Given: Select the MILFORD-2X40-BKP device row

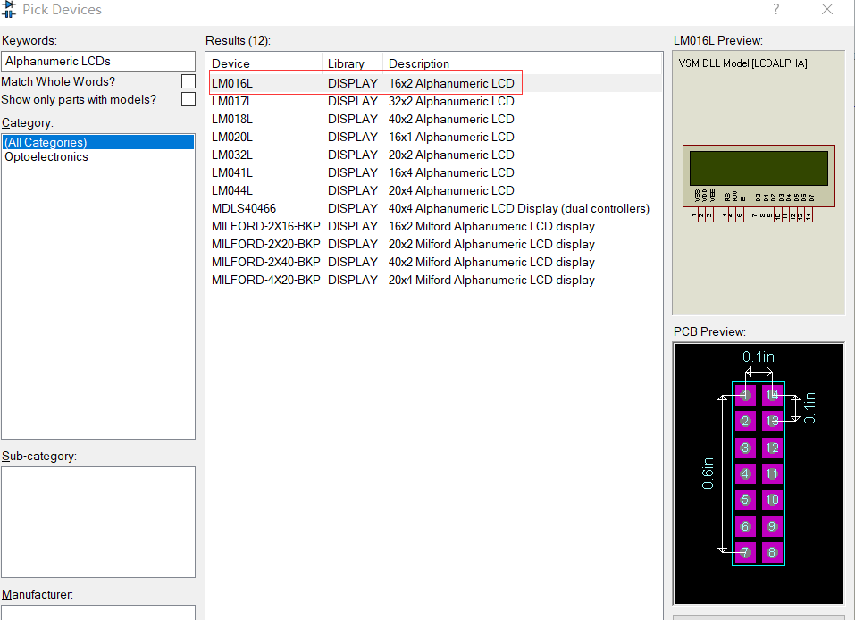Looking at the screenshot, I should 434,263.
